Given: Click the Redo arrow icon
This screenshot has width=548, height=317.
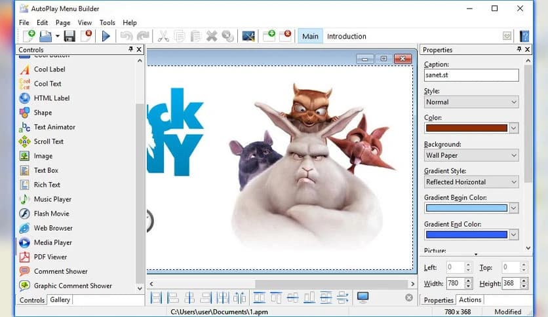Looking at the screenshot, I should pos(143,36).
